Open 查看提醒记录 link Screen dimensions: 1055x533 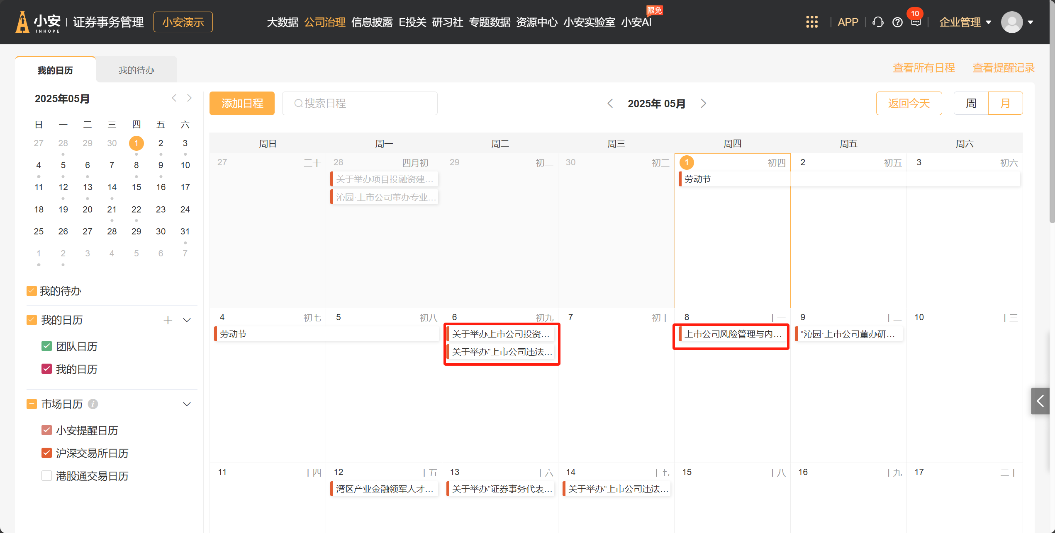[x=1004, y=68]
